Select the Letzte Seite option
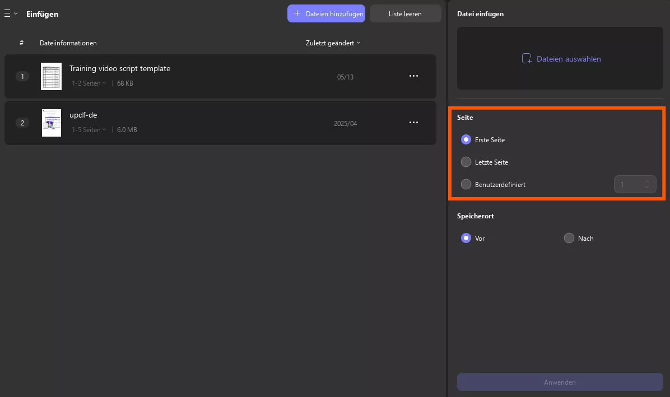This screenshot has width=670, height=397. pos(466,162)
